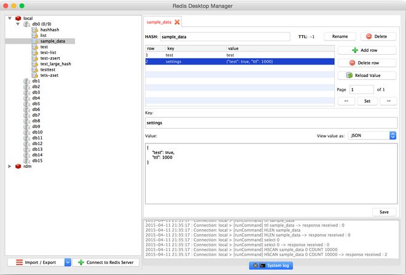Toggle the System log panel button
Screen dimensions: 406x275
click(271, 265)
